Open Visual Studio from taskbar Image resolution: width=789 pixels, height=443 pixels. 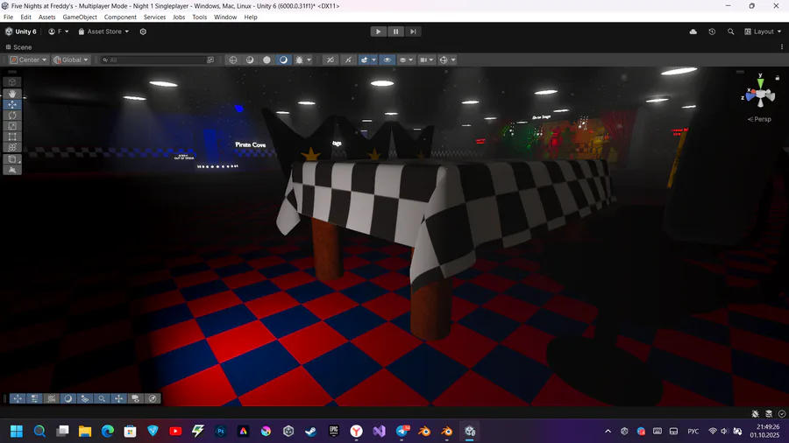(x=379, y=431)
